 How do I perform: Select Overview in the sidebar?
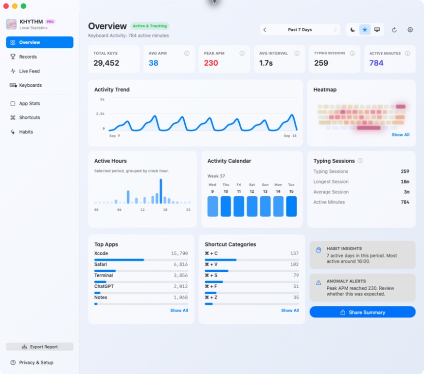pos(40,42)
